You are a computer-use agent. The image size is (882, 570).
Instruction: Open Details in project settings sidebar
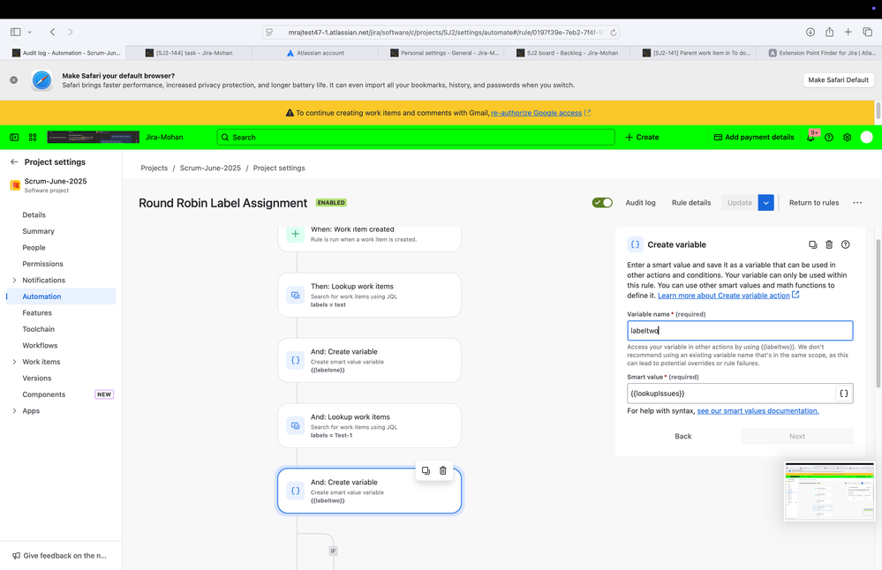[34, 214]
